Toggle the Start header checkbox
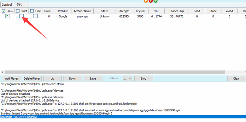This screenshot has height=122, width=246. (x=18, y=11)
